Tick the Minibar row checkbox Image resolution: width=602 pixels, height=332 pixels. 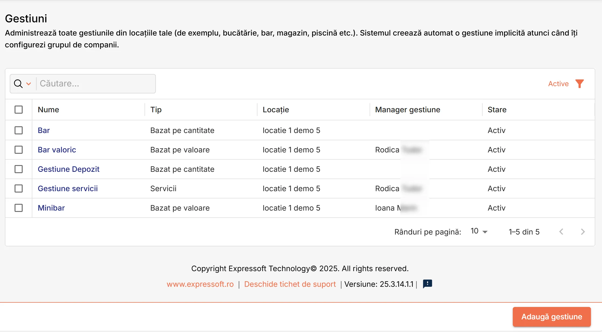(19, 208)
